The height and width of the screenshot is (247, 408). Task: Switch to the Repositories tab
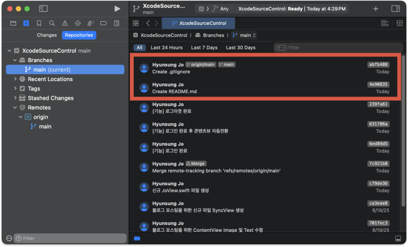(79, 35)
